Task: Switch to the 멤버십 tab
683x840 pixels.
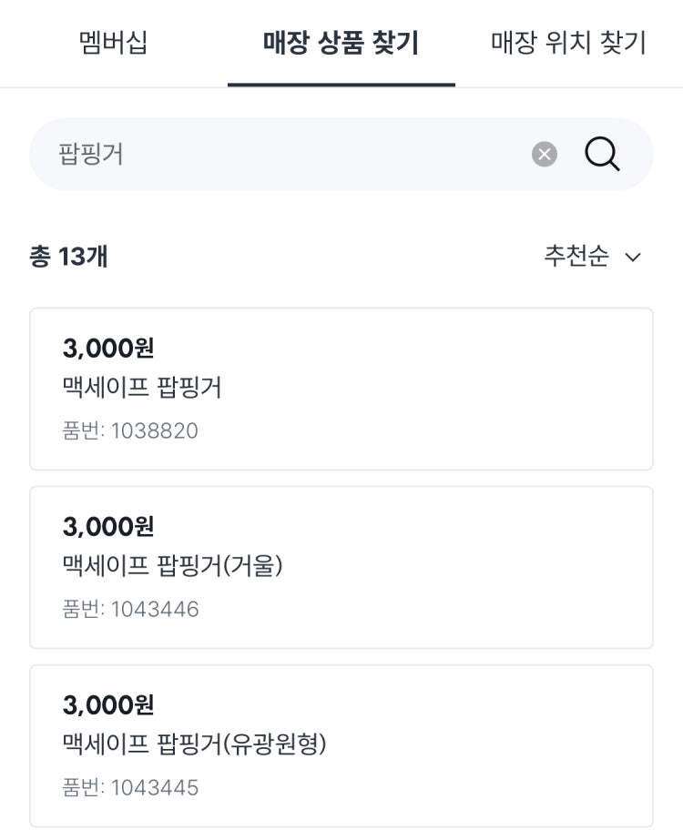Action: 113,43
